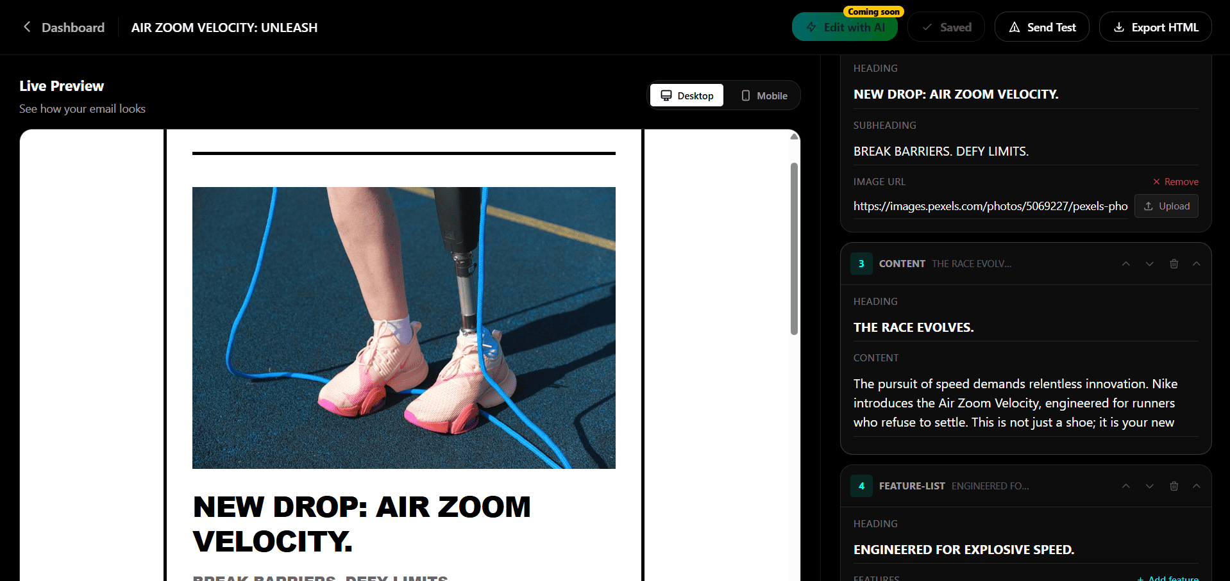The height and width of the screenshot is (581, 1230).
Task: Open the Dashboard page
Action: tap(72, 27)
